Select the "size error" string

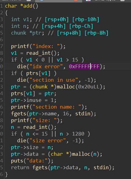48,140
